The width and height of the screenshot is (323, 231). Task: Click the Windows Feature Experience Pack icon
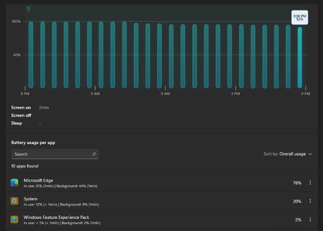pyautogui.click(x=15, y=219)
